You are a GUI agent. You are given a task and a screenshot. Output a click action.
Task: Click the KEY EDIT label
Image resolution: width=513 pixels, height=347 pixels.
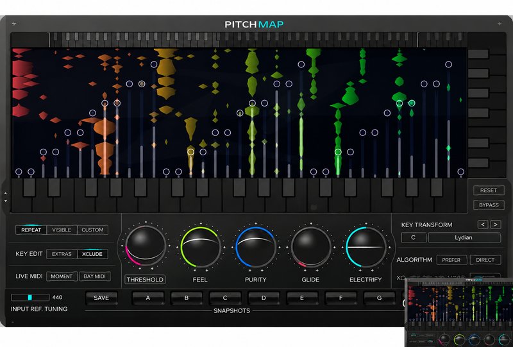[x=29, y=254]
